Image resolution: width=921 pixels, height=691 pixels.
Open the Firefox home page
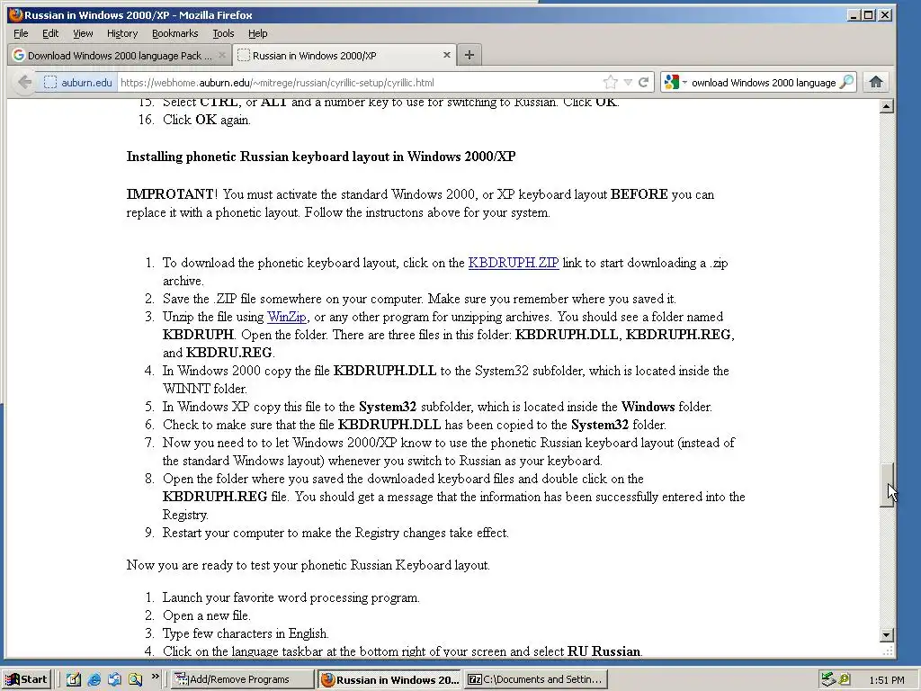pyautogui.click(x=876, y=82)
